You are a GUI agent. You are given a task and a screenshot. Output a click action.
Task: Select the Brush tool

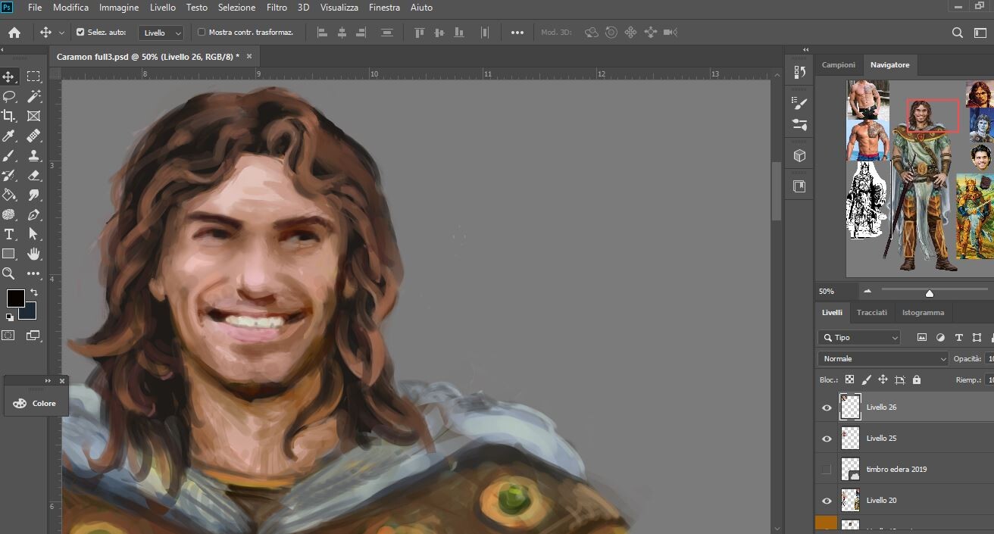pos(9,155)
